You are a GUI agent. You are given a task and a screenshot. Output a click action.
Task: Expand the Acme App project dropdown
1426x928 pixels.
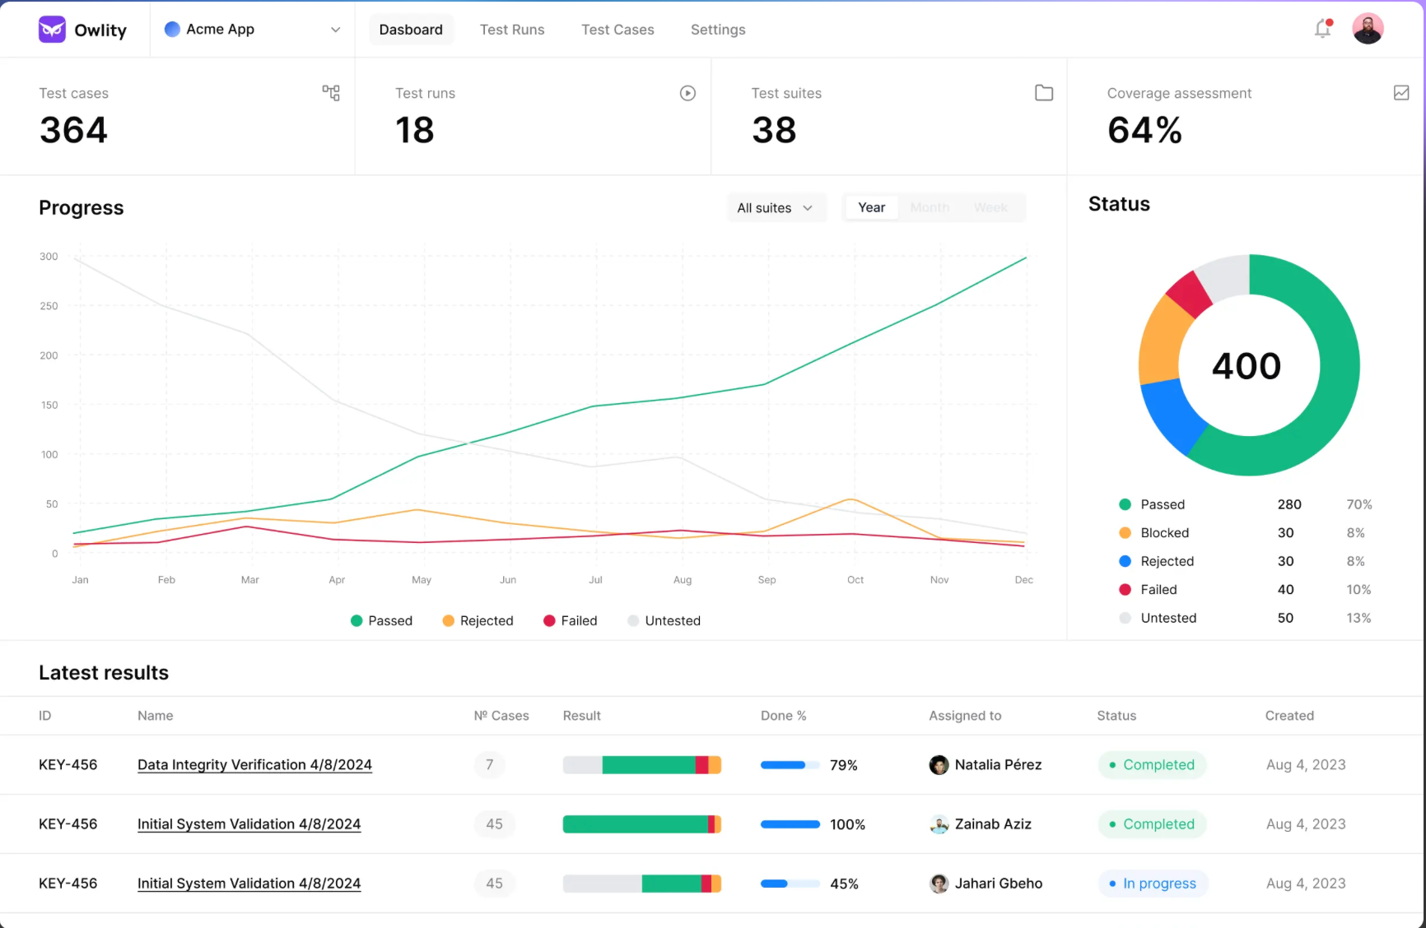click(253, 30)
